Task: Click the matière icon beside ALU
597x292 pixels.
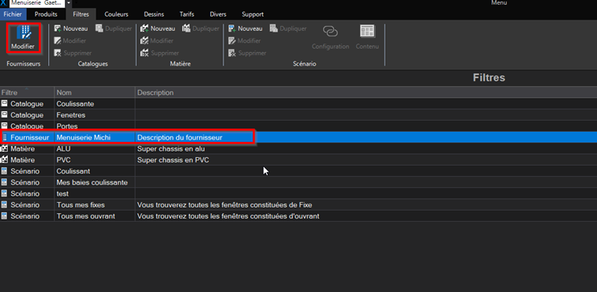Action: 5,148
